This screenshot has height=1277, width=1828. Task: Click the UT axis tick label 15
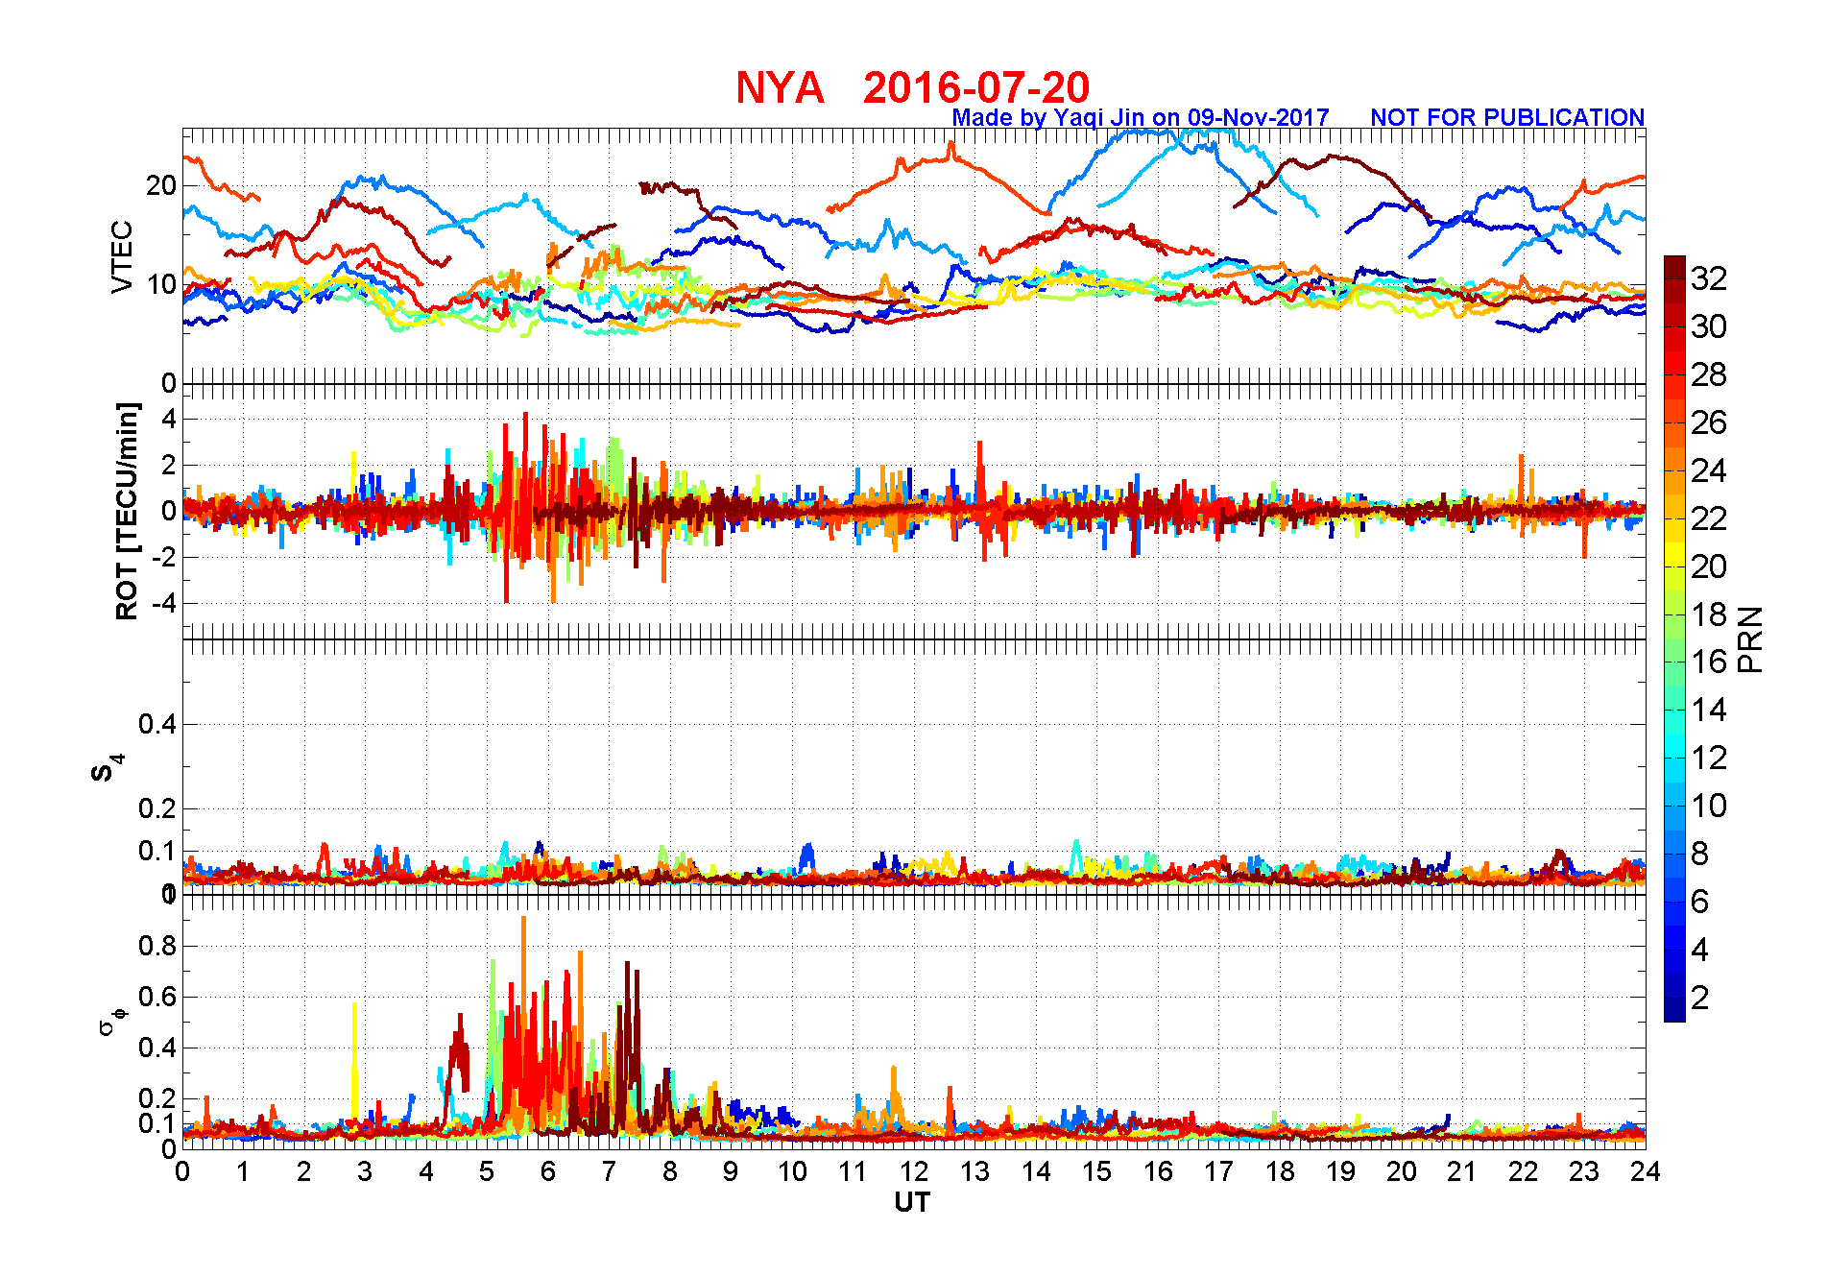coord(1096,1171)
